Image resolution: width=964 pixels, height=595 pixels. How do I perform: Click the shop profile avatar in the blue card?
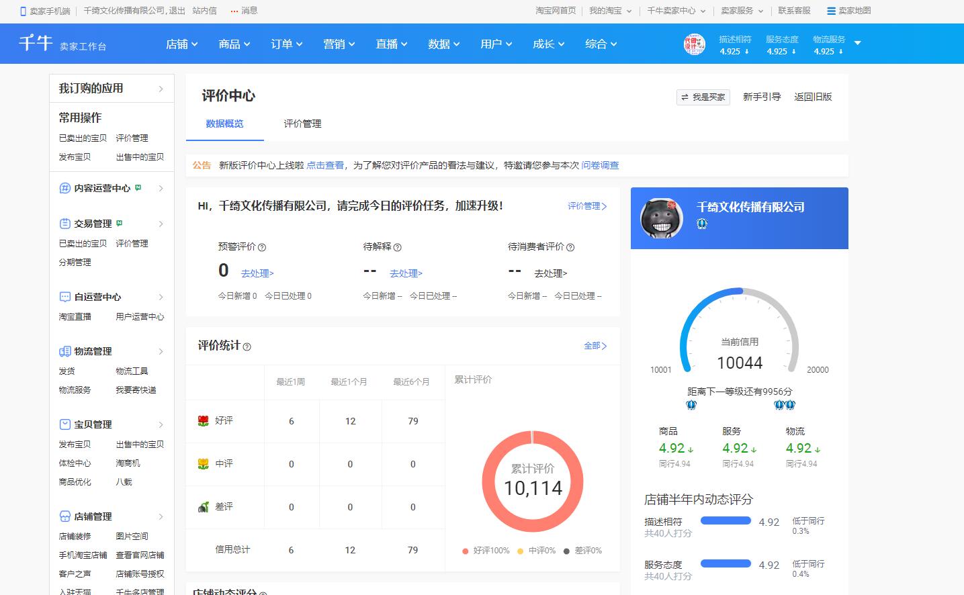coord(661,218)
